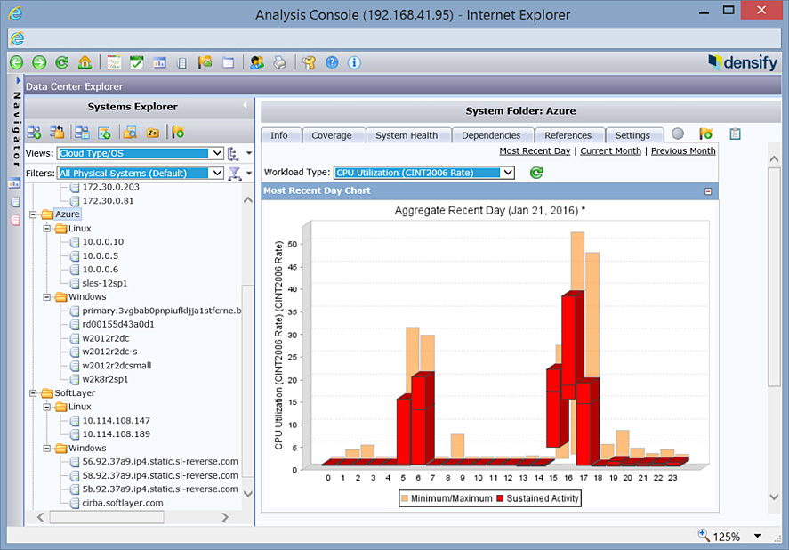
Task: Open About via blue info icon
Action: pos(354,62)
